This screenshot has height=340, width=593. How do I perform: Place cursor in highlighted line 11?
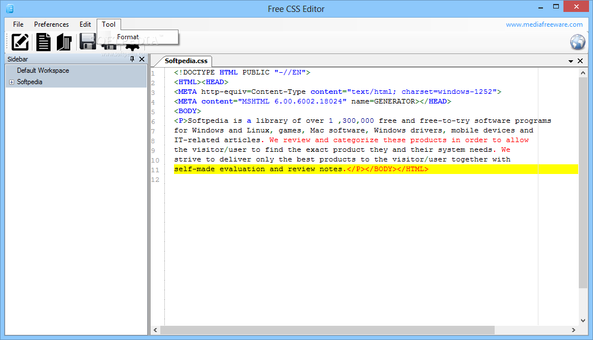pyautogui.click(x=376, y=169)
